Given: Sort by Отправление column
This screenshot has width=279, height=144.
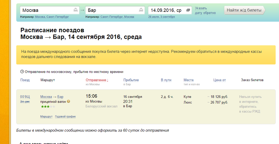Looking at the screenshot, I should pyautogui.click(x=97, y=80).
